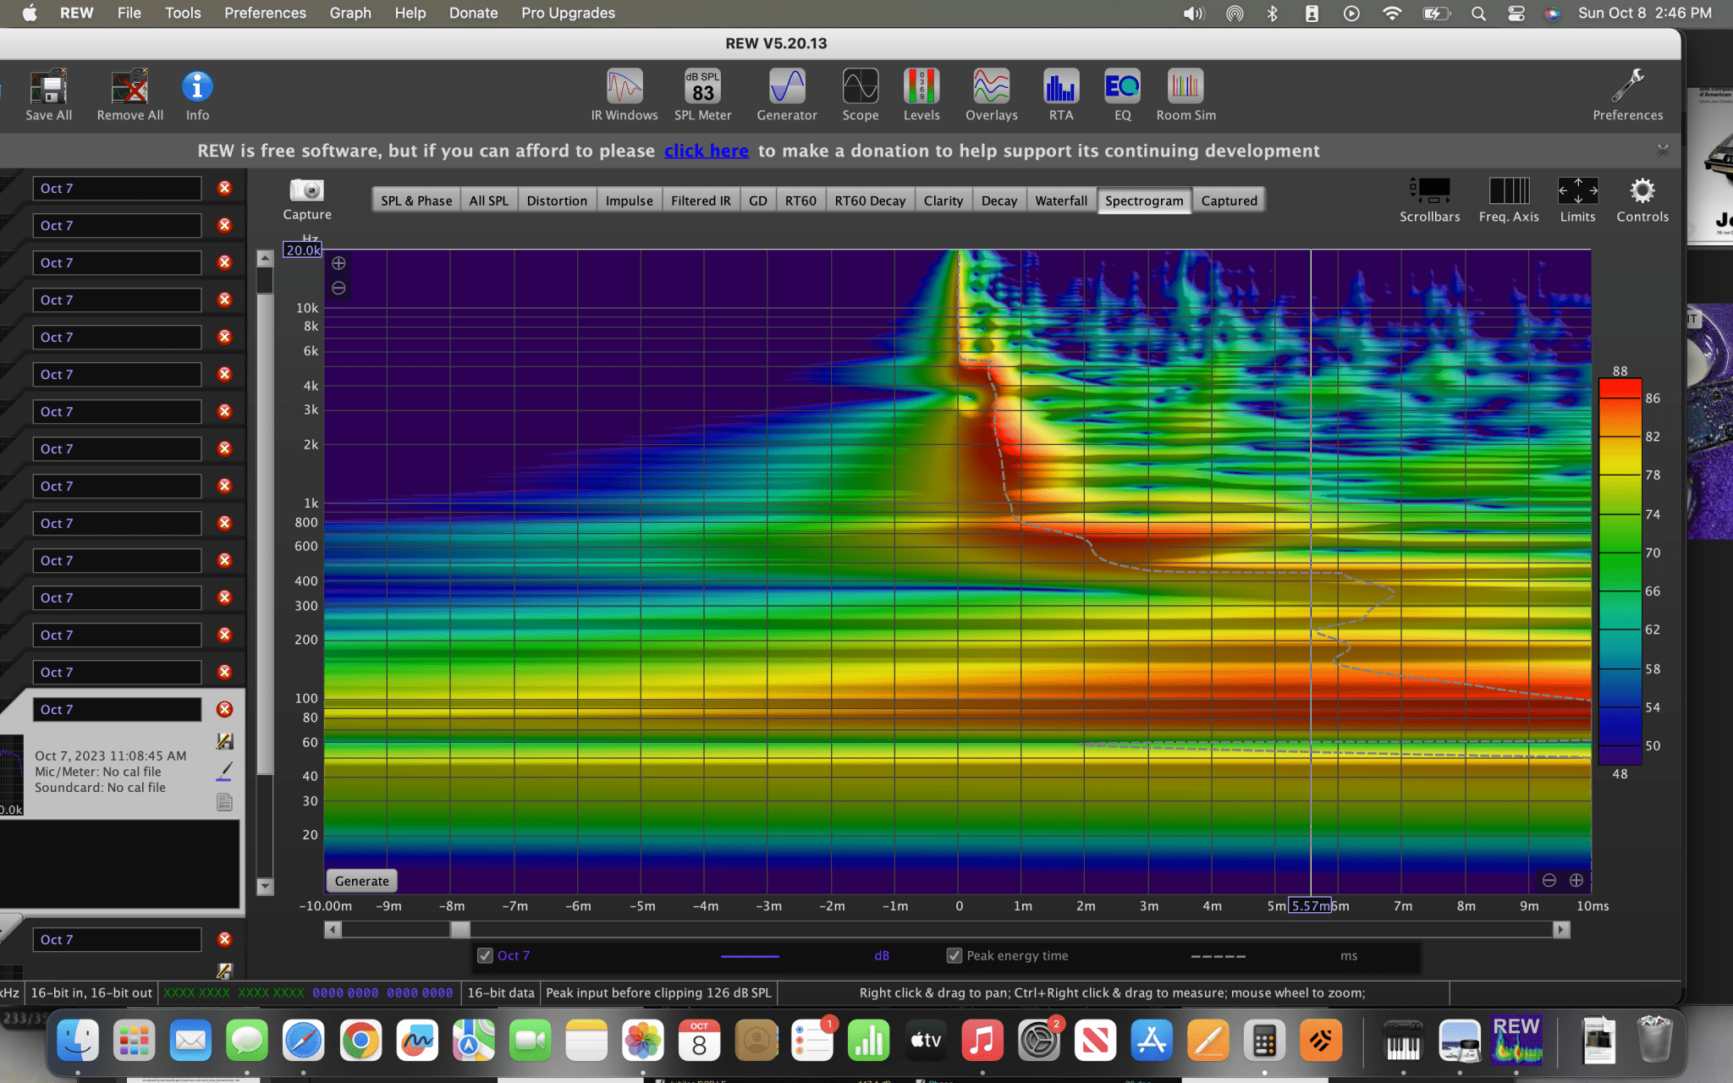Click horizontal scrollbar left arrow
Viewport: 1733px width, 1083px height.
coord(333,929)
